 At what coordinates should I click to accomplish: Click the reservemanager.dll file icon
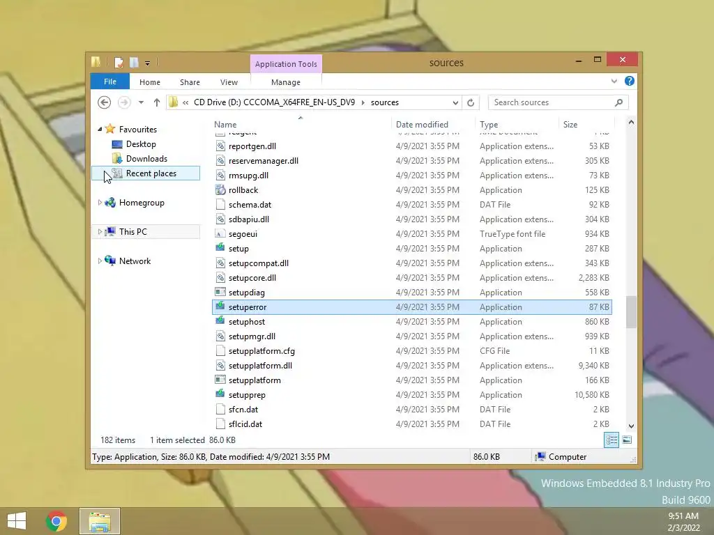[220, 161]
